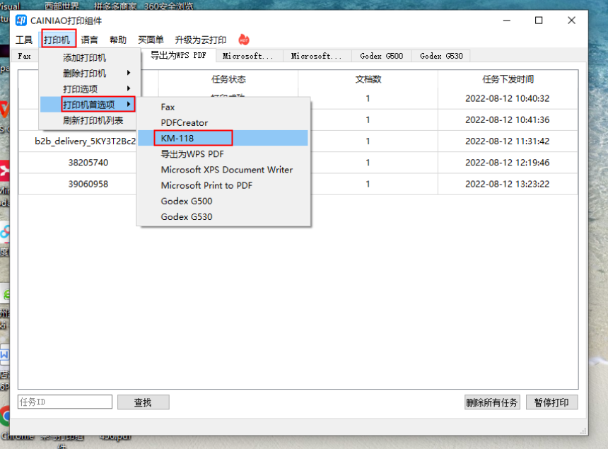Open the 语言 menu
The width and height of the screenshot is (608, 449).
[90, 40]
